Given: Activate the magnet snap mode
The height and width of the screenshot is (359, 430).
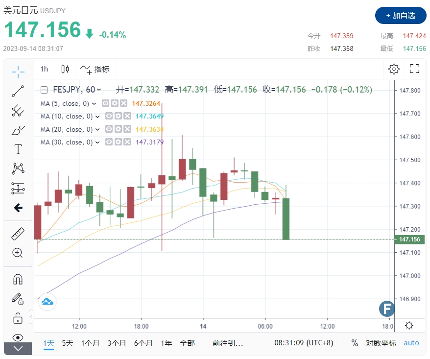Looking at the screenshot, I should pos(18,280).
